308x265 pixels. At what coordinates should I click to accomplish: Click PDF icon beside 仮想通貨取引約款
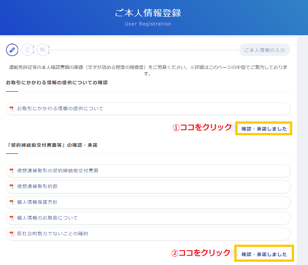[12, 186]
